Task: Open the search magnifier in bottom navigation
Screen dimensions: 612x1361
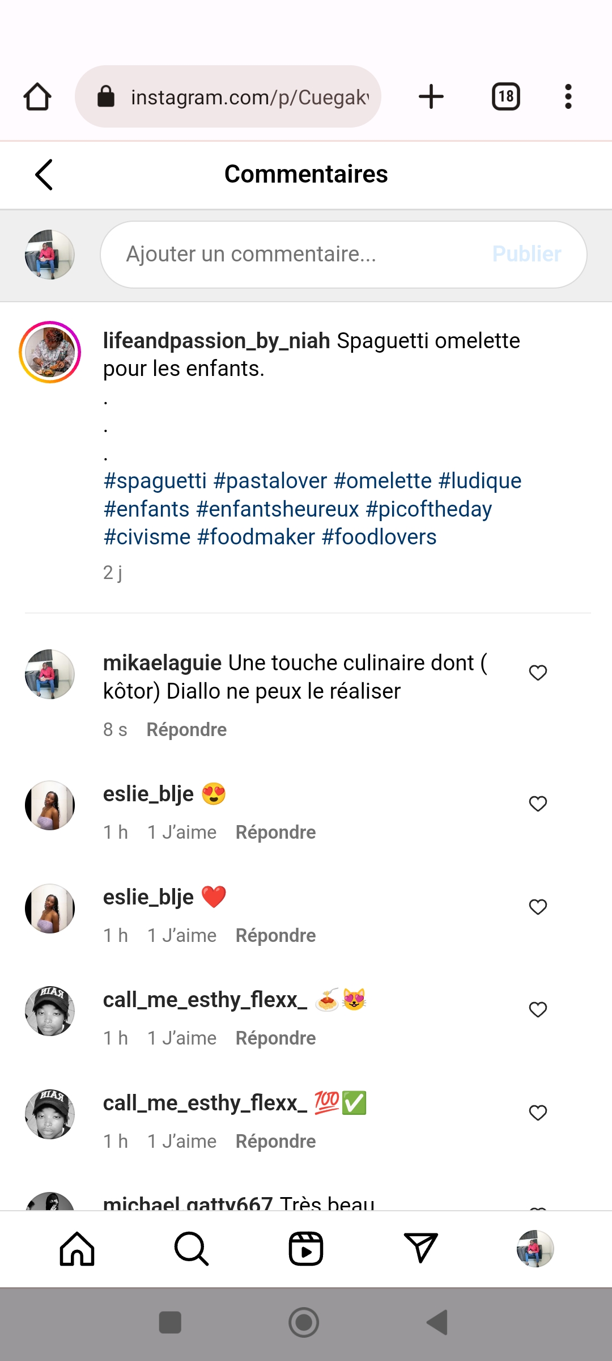Action: point(192,1249)
